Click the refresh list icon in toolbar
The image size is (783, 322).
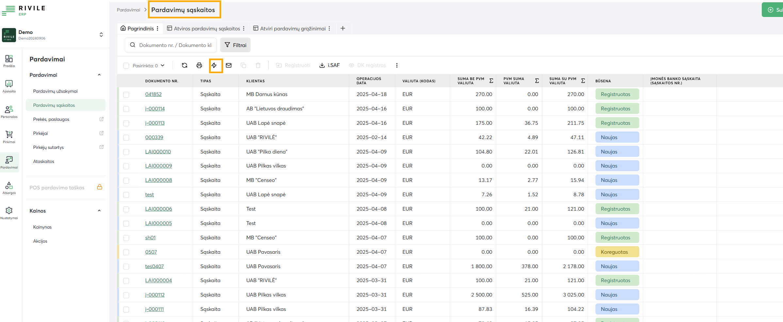(185, 65)
